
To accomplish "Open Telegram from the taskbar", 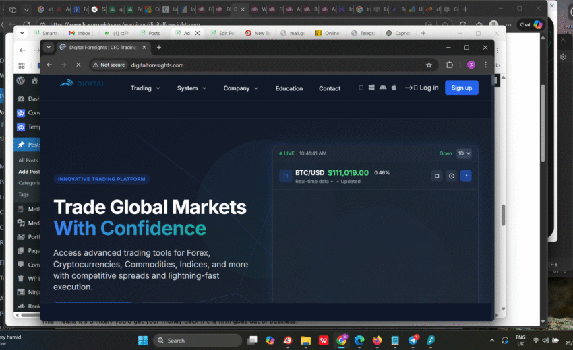I will [413, 341].
